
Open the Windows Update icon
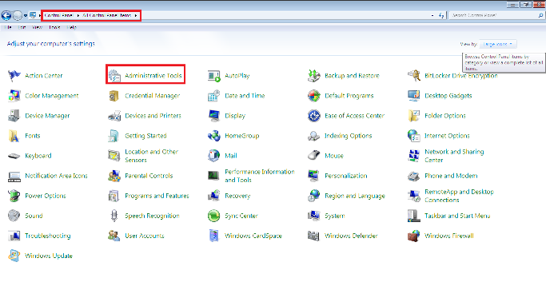point(14,256)
